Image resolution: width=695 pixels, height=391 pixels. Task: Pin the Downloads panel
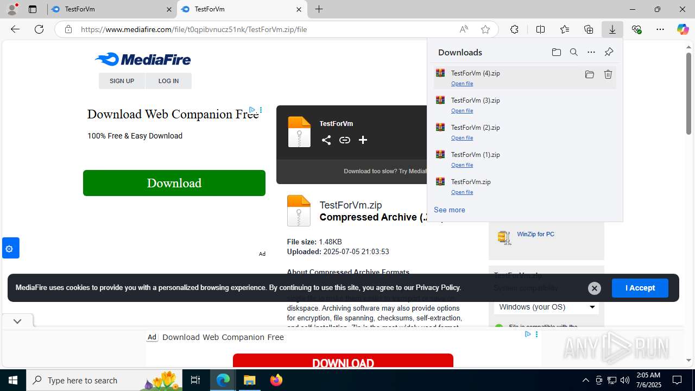[x=609, y=52]
